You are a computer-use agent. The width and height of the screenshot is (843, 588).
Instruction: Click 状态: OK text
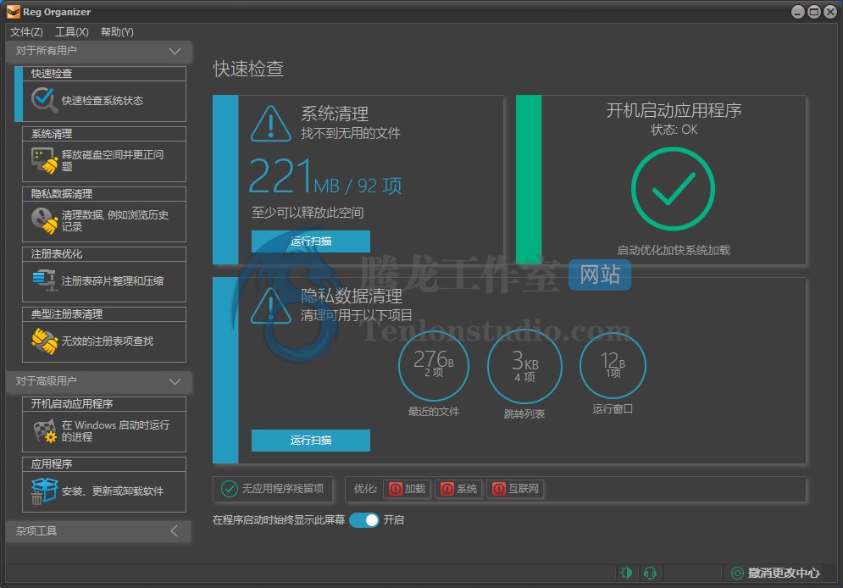[x=674, y=130]
